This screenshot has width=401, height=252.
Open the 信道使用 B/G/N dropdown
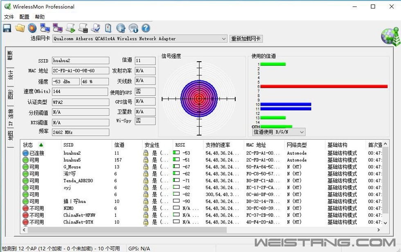point(302,132)
